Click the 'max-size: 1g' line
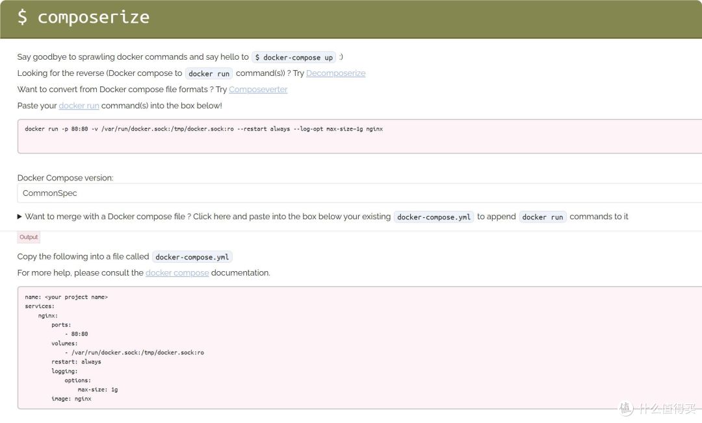Image resolution: width=702 pixels, height=423 pixels. (97, 389)
